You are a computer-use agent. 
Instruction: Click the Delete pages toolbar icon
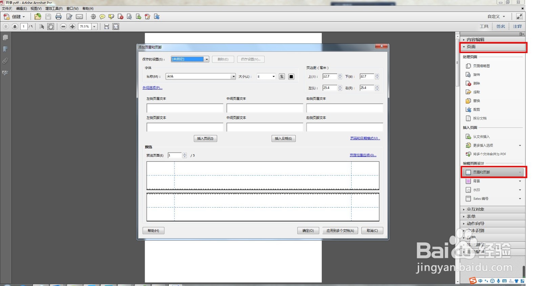pos(120,17)
